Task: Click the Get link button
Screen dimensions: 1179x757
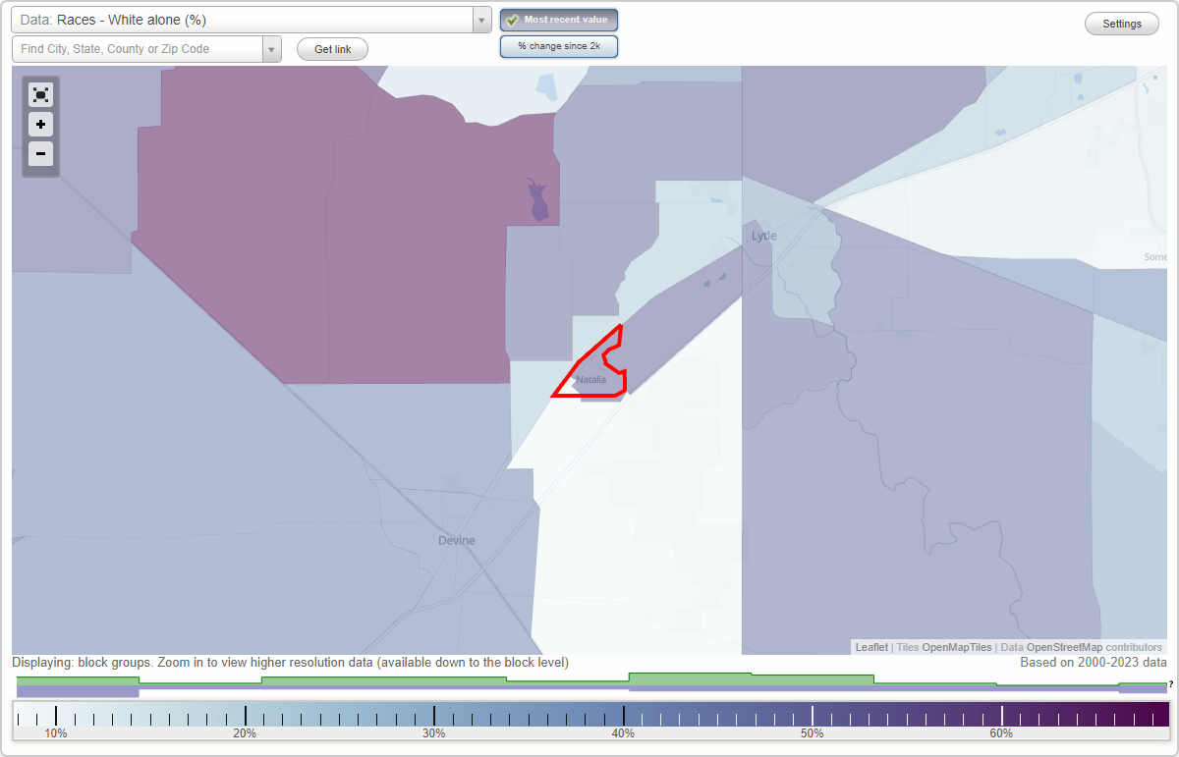Action: [x=332, y=49]
